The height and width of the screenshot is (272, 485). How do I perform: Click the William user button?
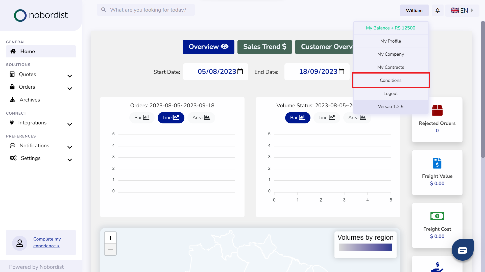coord(414,11)
